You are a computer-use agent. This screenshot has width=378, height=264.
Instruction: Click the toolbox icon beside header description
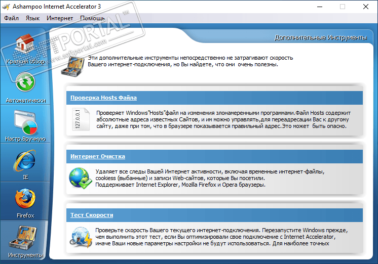[73, 66]
